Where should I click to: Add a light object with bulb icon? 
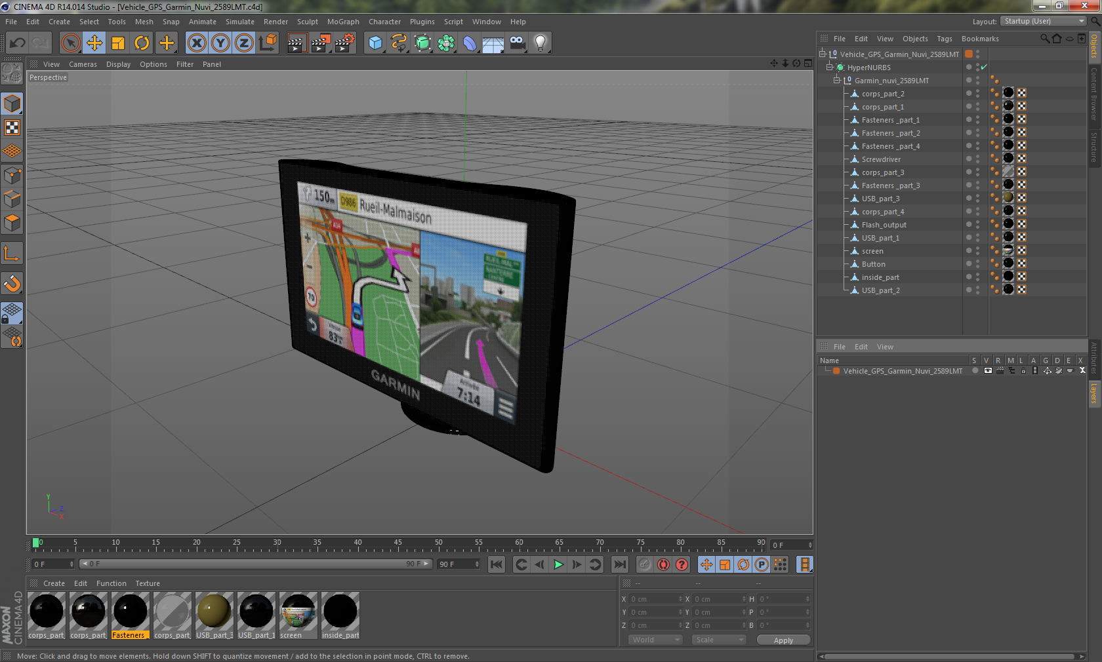tap(541, 43)
